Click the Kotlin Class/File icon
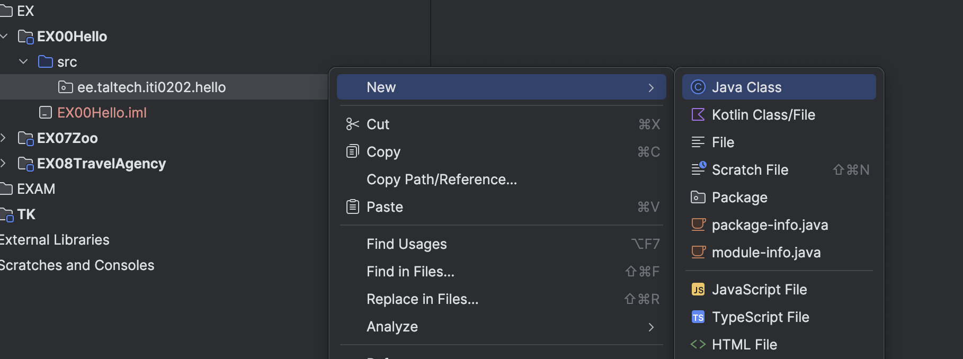This screenshot has width=963, height=359. tap(698, 114)
